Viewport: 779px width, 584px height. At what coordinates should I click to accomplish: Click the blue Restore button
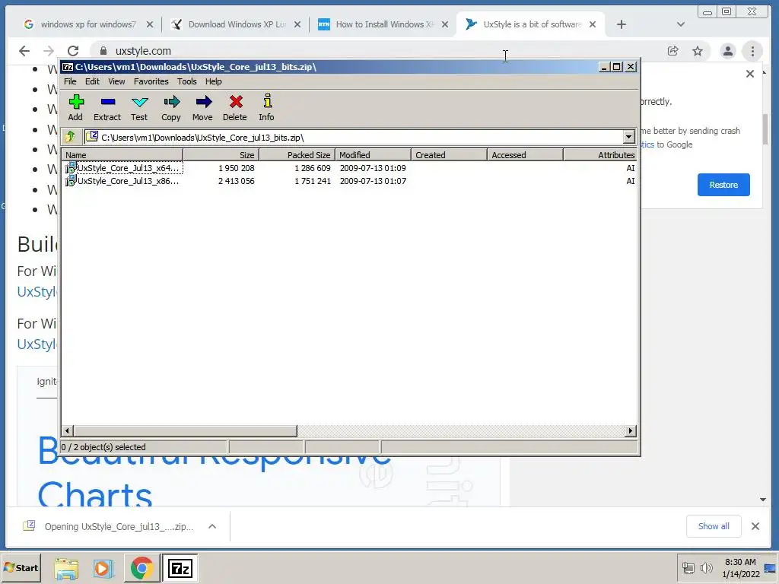click(x=723, y=185)
